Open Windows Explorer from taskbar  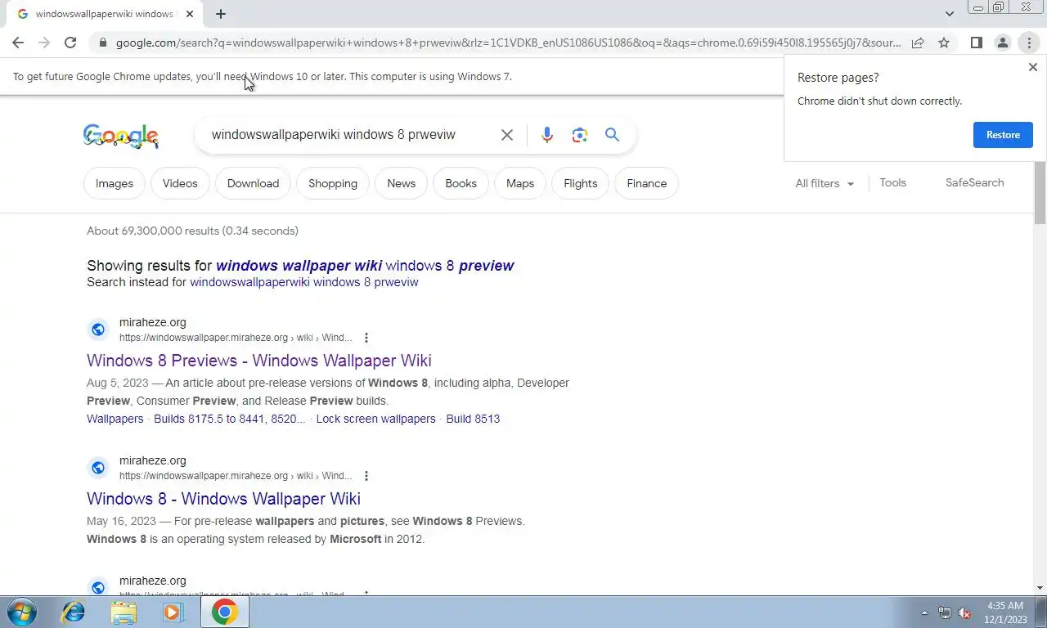click(x=124, y=612)
